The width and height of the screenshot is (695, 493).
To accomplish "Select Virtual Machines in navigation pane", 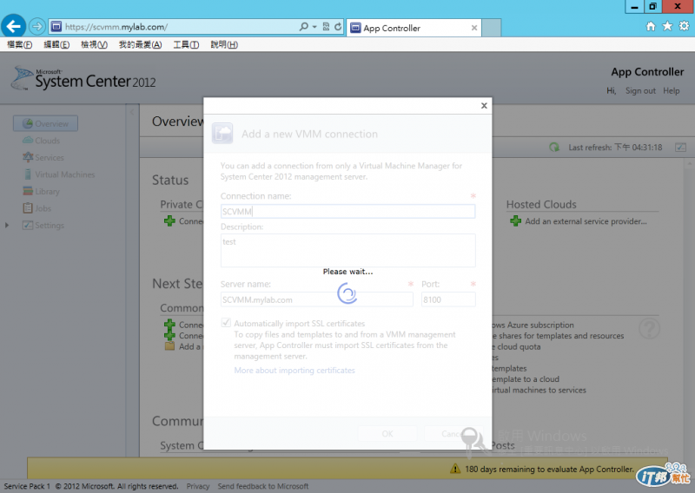I will 59,174.
